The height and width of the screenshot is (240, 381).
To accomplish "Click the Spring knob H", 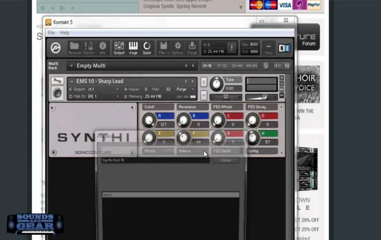I will (x=252, y=138).
